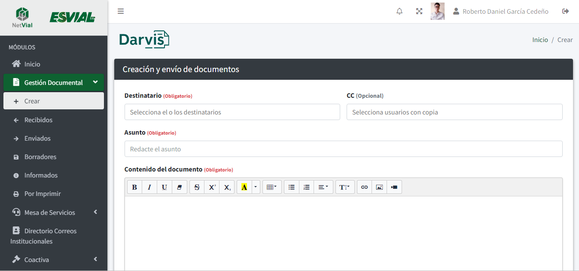Open Recibidos in the sidebar

[x=38, y=120]
